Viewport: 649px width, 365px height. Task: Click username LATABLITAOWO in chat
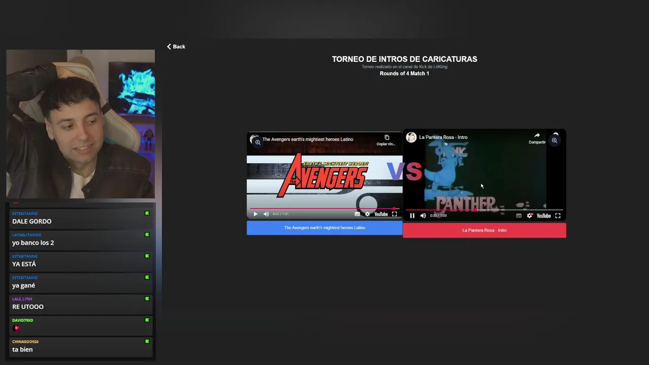click(26, 235)
